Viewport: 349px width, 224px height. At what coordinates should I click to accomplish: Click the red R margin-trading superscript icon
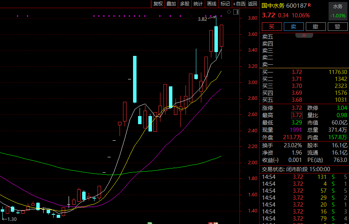pyautogui.click(x=309, y=5)
